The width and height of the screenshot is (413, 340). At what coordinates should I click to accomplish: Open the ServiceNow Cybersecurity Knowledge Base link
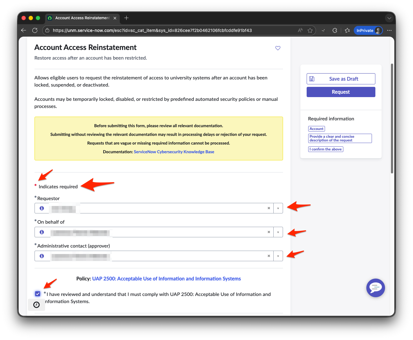[174, 152]
